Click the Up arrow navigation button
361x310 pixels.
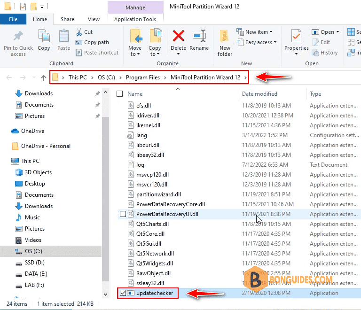point(44,77)
